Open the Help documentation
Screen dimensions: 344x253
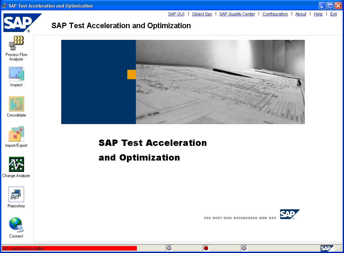318,14
